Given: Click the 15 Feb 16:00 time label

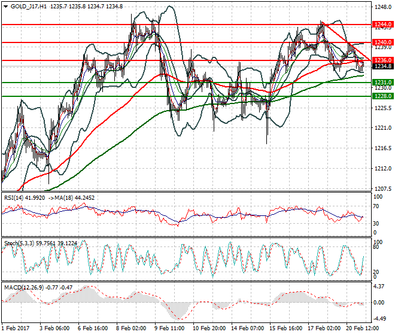Looking at the screenshot, I should point(285,328).
